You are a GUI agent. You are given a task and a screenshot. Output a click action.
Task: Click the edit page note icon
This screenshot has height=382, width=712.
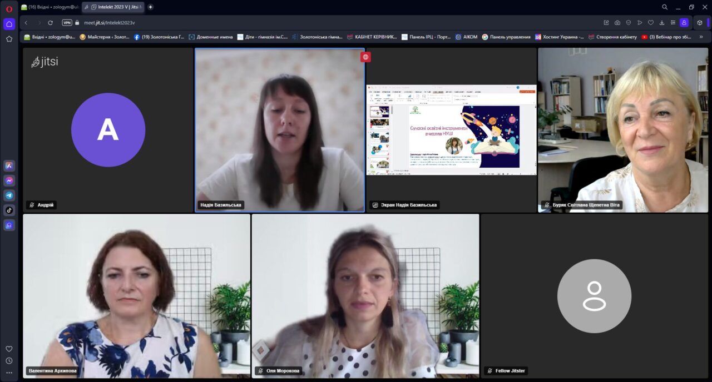click(x=606, y=23)
